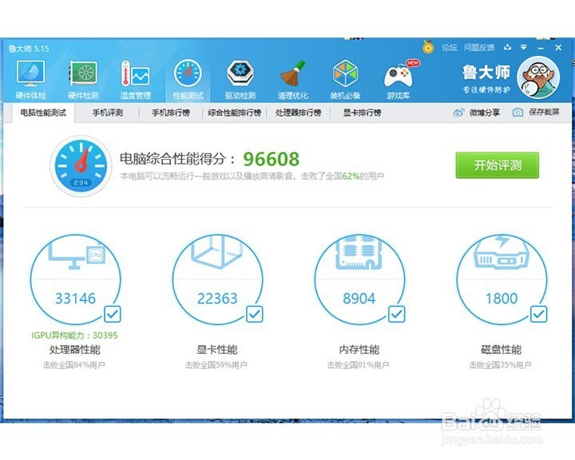Click the 鲁大师 mascot avatar
Image resolution: width=575 pixels, height=460 pixels.
tap(538, 77)
